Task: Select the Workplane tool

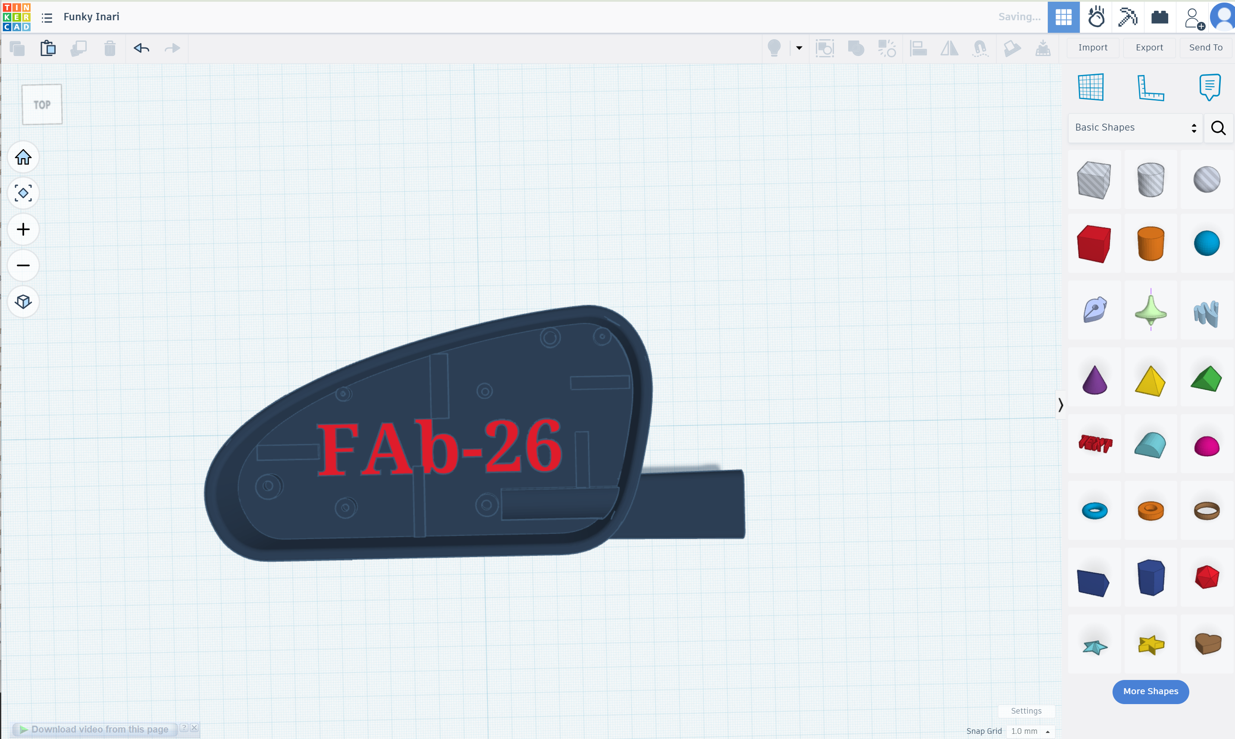Action: 1091,87
